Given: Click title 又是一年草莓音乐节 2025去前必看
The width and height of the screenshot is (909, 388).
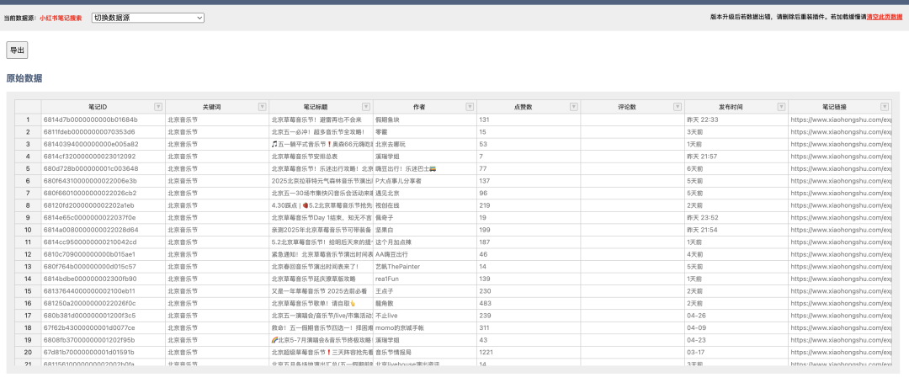Looking at the screenshot, I should coord(322,291).
